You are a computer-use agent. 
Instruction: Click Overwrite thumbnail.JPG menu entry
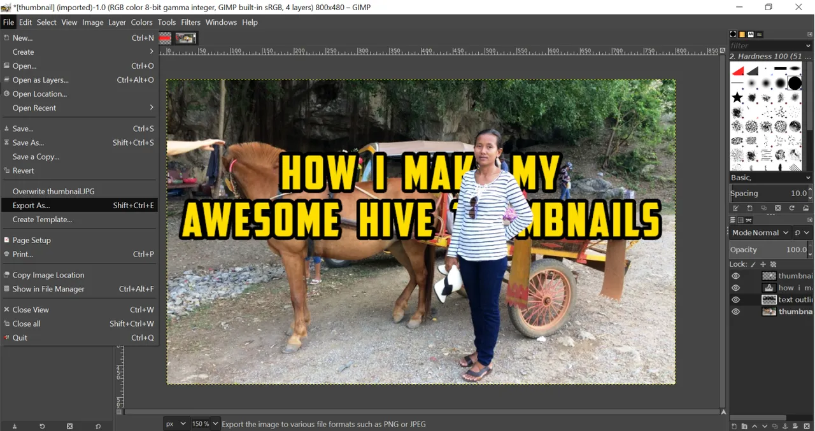tap(79, 191)
